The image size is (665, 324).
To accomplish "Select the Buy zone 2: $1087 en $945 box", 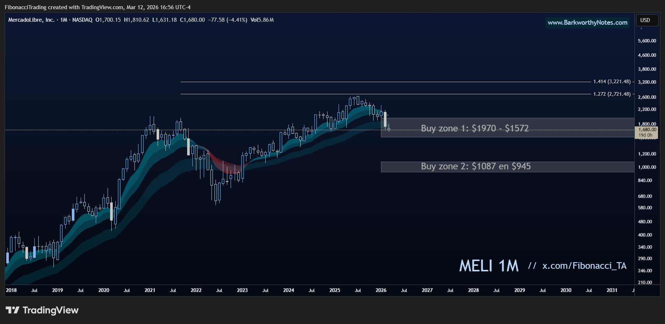I will point(507,167).
